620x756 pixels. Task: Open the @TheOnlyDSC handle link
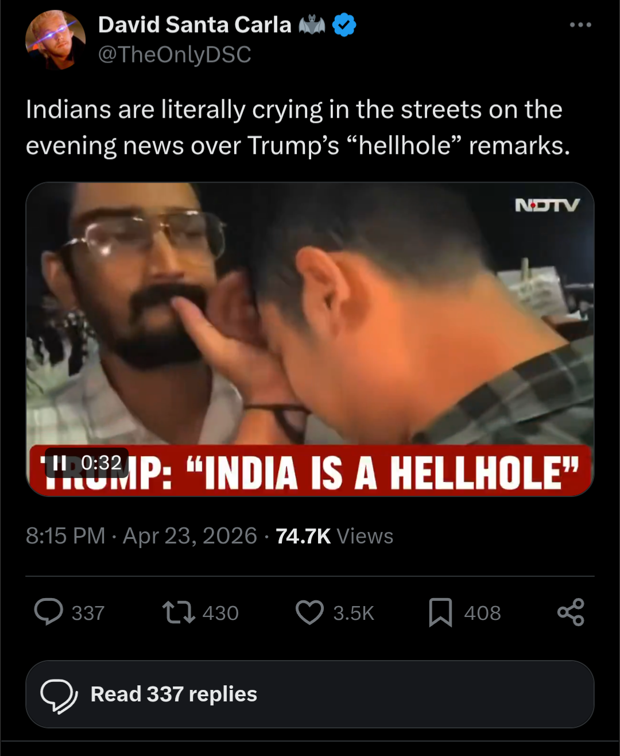pyautogui.click(x=175, y=55)
